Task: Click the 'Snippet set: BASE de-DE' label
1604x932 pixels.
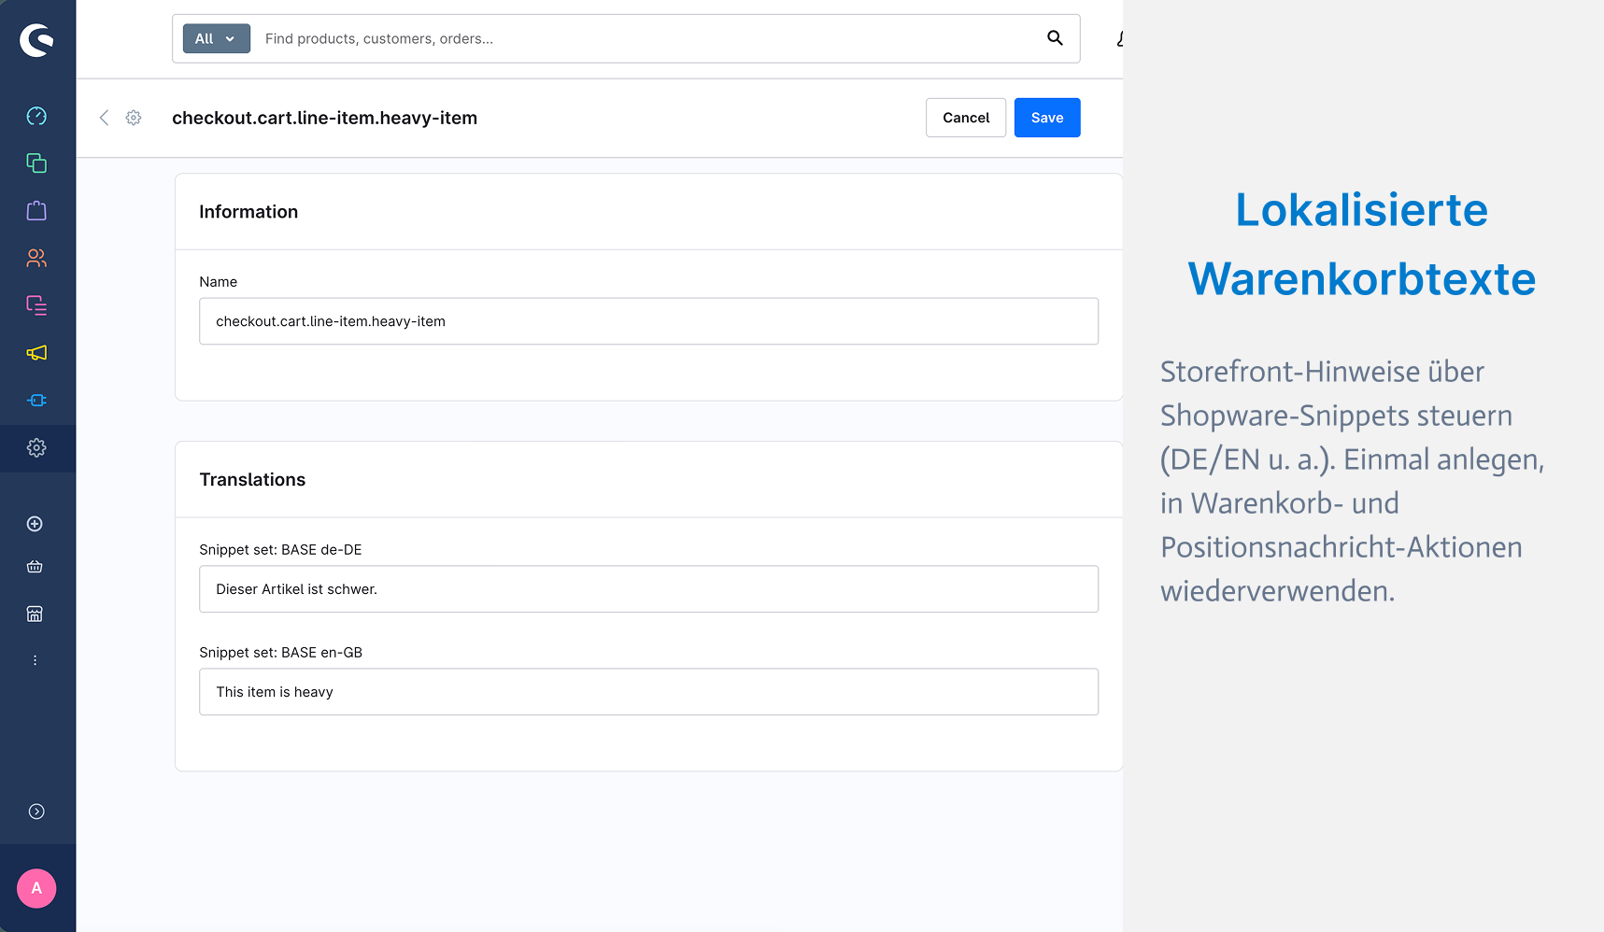Action: pyautogui.click(x=280, y=550)
